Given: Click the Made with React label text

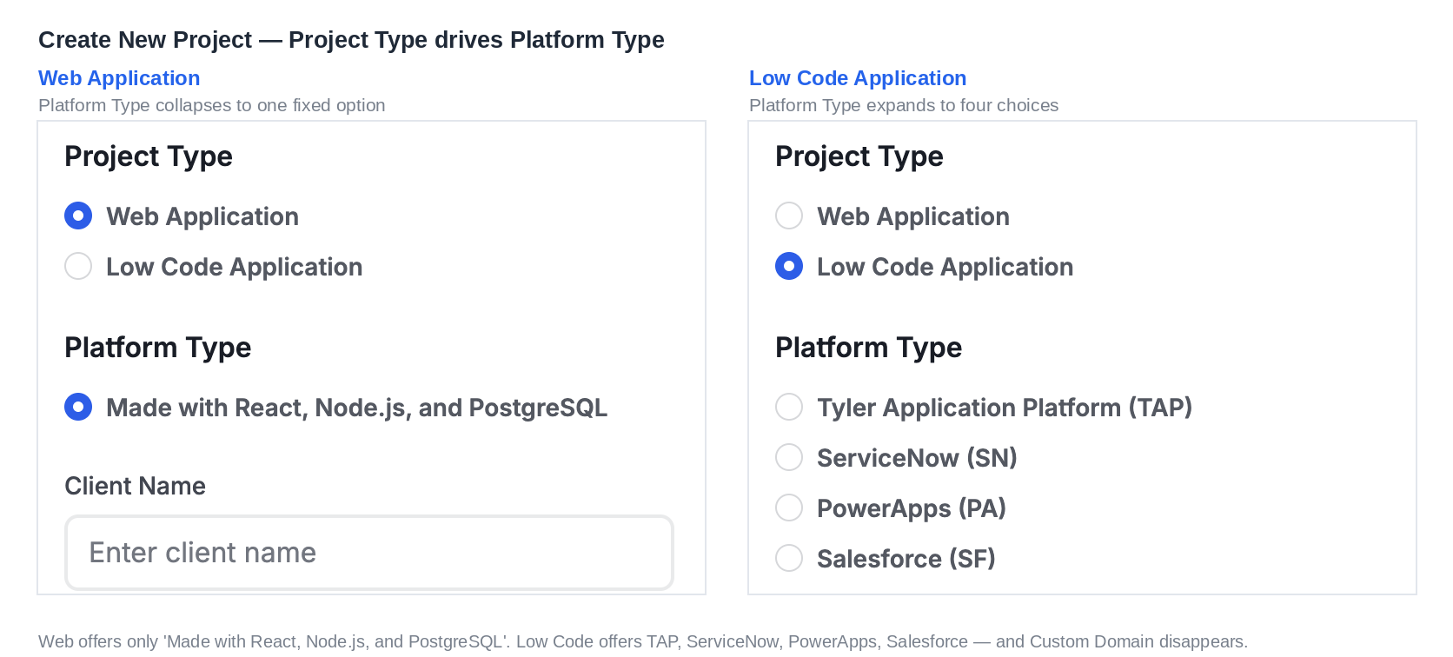Looking at the screenshot, I should pos(356,408).
